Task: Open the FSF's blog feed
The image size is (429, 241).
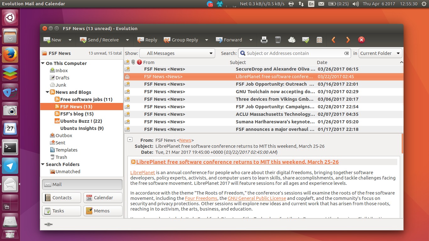Action: [x=77, y=114]
